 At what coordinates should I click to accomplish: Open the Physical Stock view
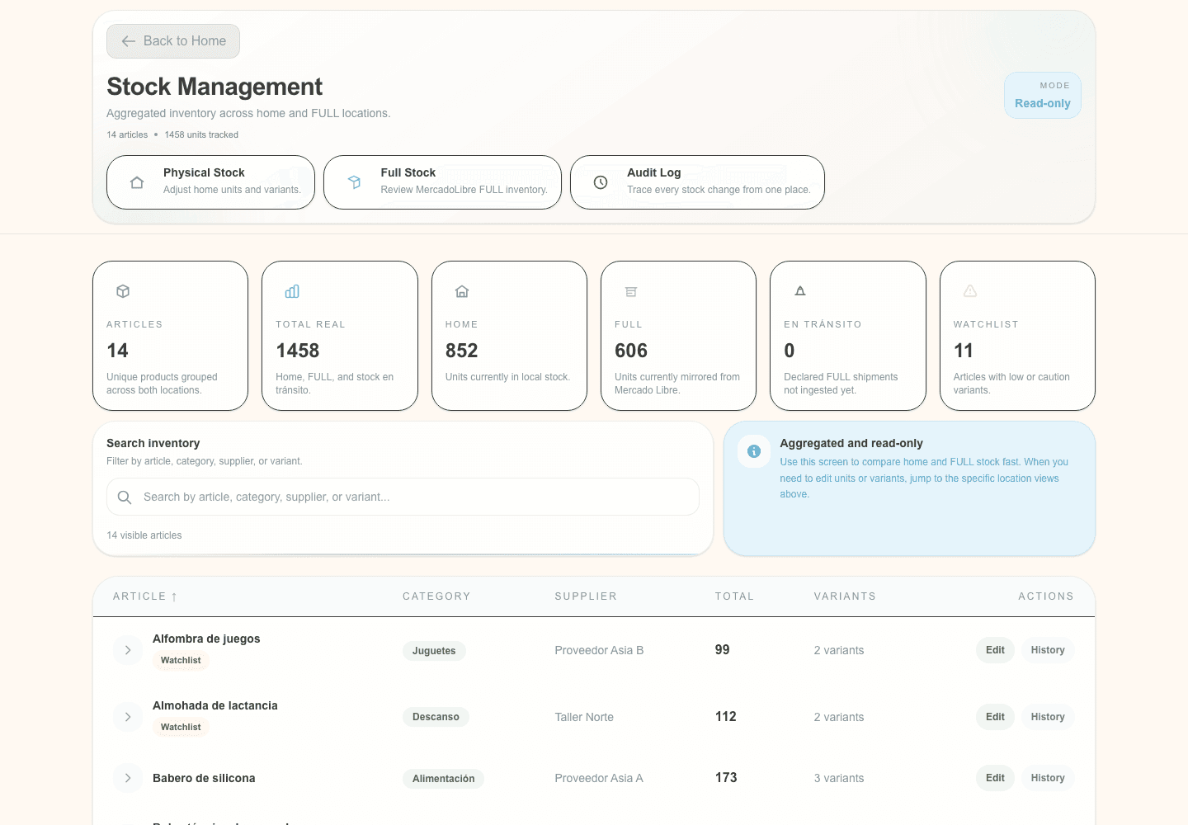click(x=210, y=182)
